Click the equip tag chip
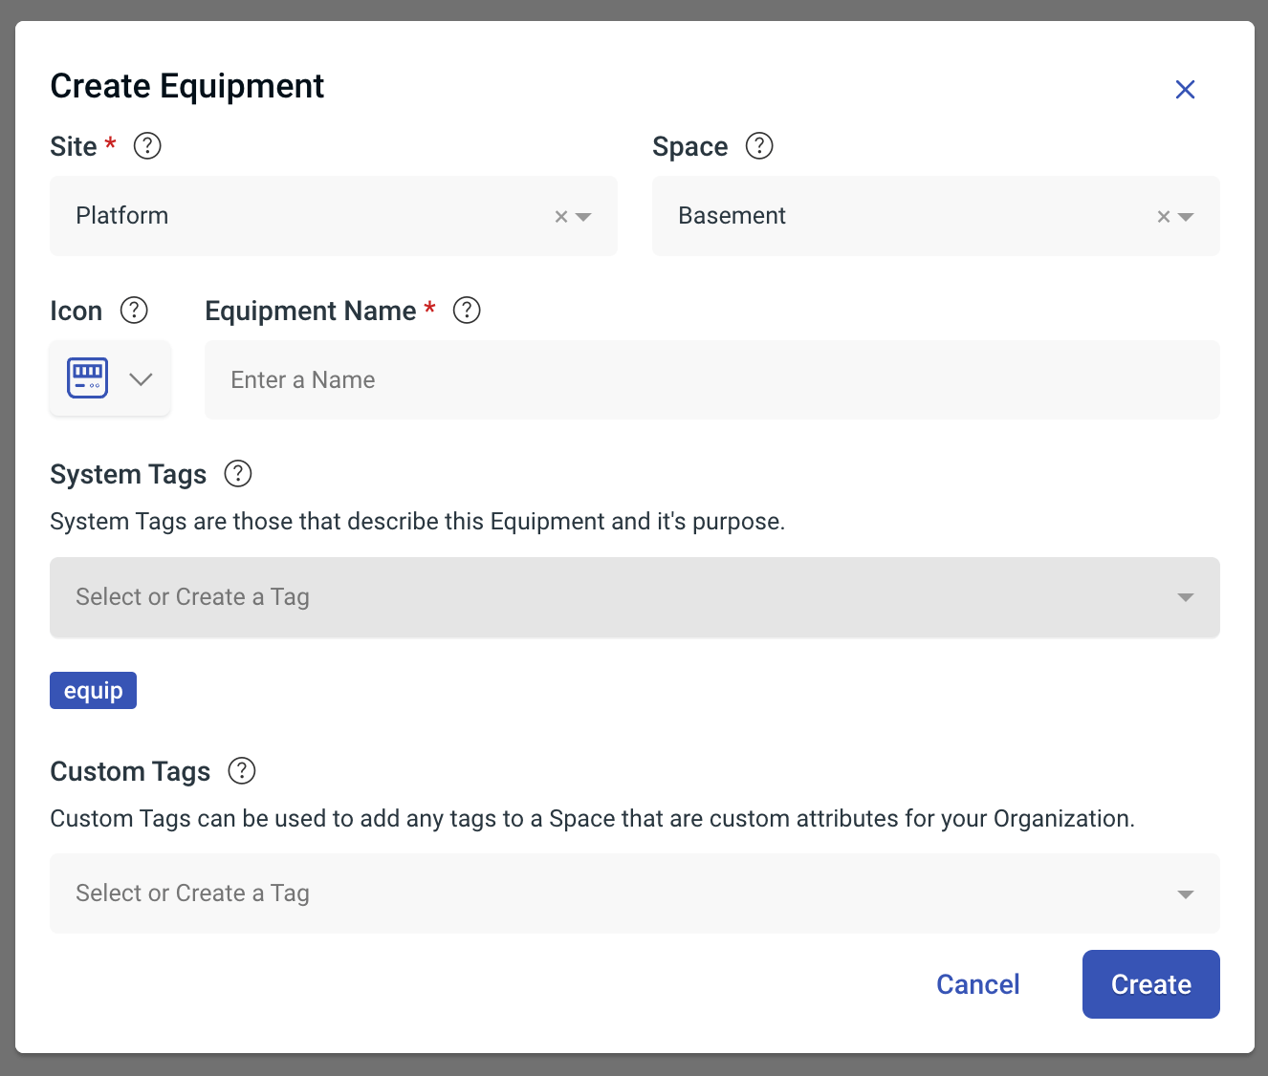The width and height of the screenshot is (1268, 1076). click(x=93, y=690)
